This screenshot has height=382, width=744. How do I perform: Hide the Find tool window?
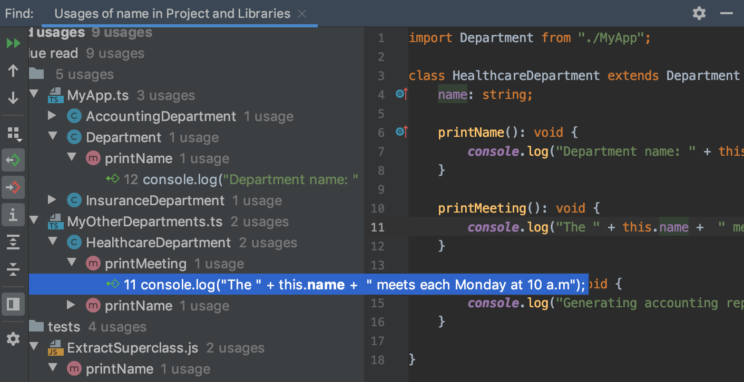pyautogui.click(x=727, y=13)
